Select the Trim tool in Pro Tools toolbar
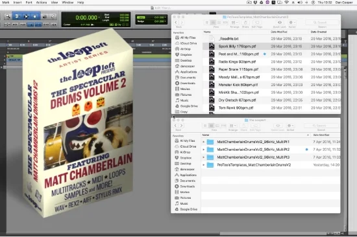The width and height of the screenshot is (357, 237). pyautogui.click(x=17, y=16)
